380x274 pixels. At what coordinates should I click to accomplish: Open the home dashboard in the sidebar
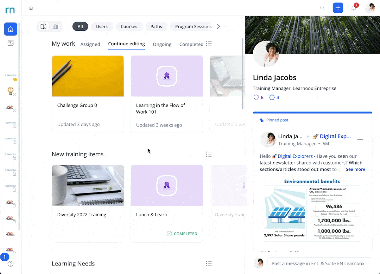(x=10, y=29)
